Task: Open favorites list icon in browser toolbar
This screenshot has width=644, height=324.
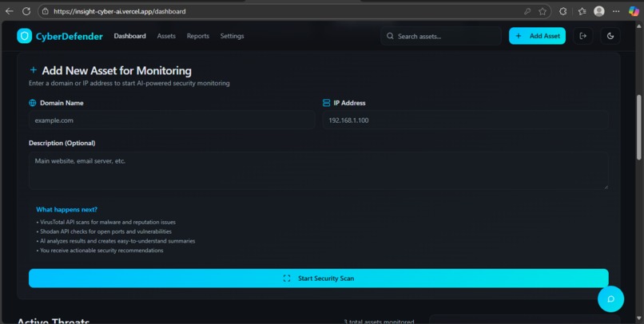Action: point(582,11)
